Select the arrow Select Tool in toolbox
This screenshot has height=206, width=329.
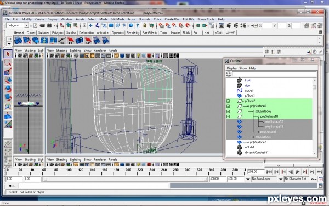coord(8,54)
